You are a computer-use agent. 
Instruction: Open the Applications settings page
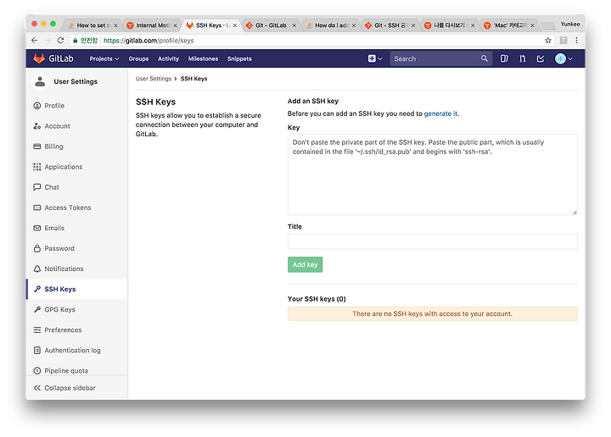(x=63, y=167)
